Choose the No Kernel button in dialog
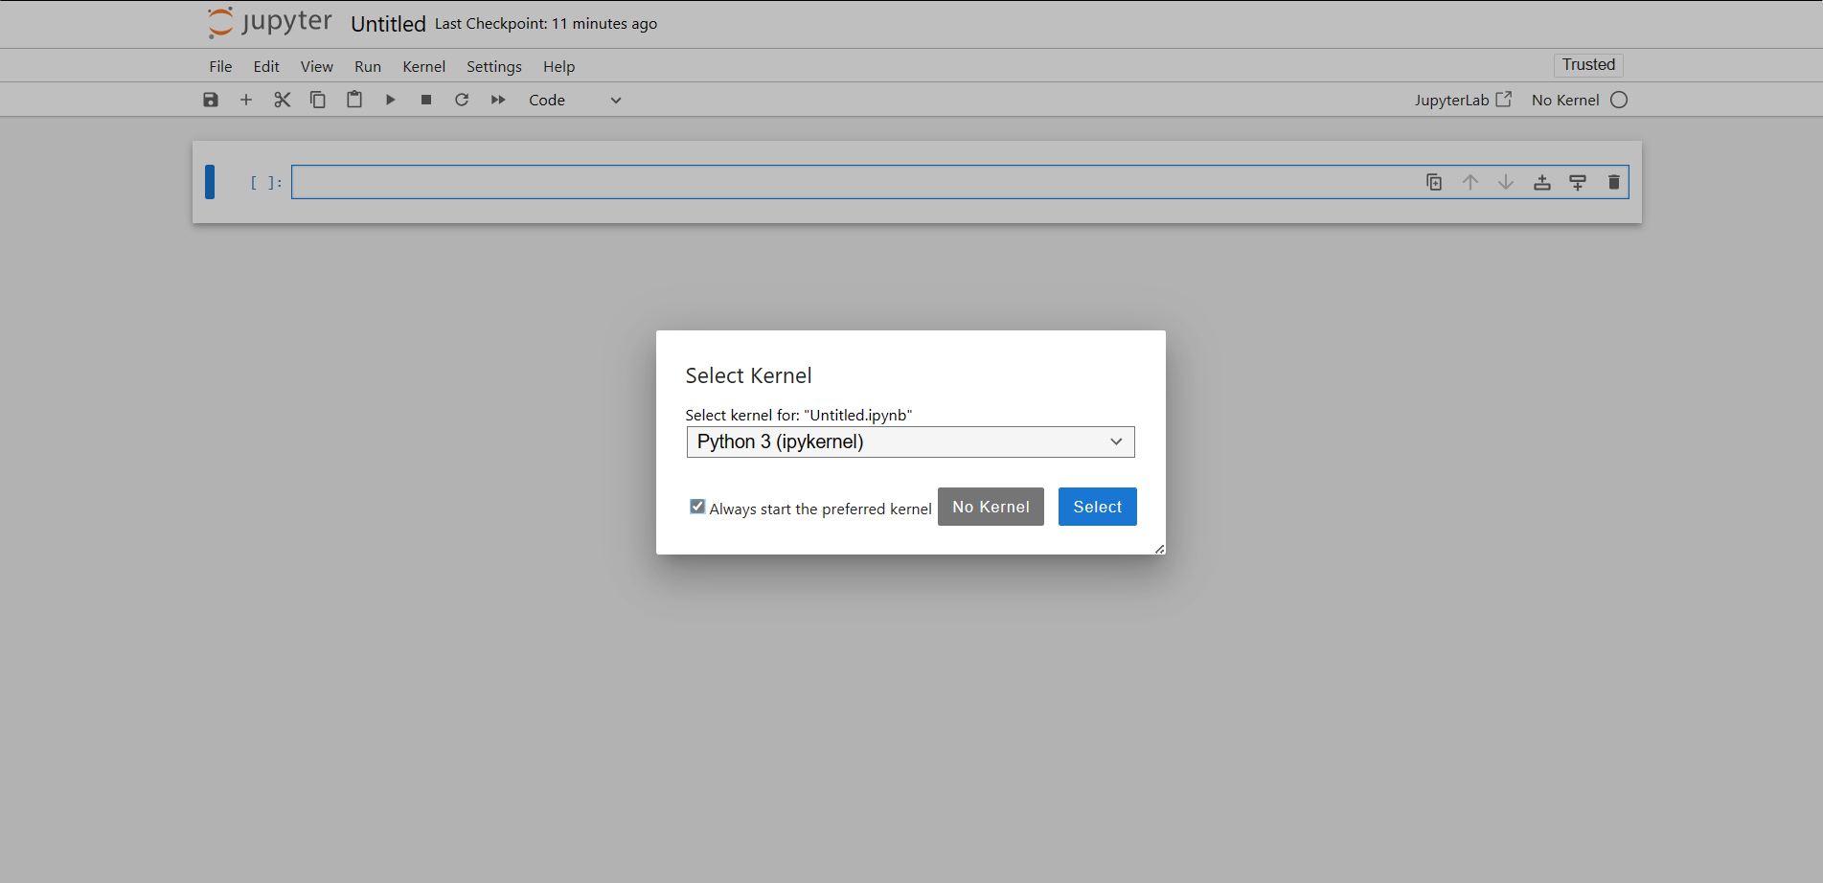 pyautogui.click(x=991, y=507)
